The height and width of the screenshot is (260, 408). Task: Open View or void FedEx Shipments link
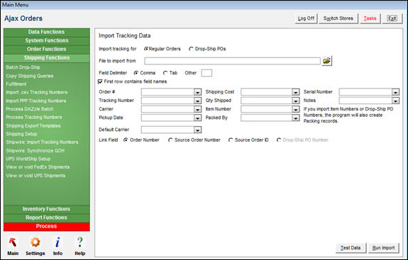pyautogui.click(x=38, y=167)
